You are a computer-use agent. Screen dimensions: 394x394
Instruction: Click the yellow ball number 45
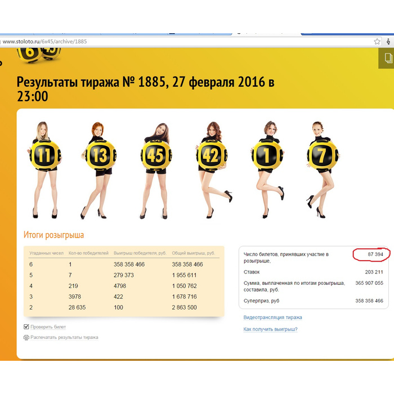pyautogui.click(x=155, y=156)
